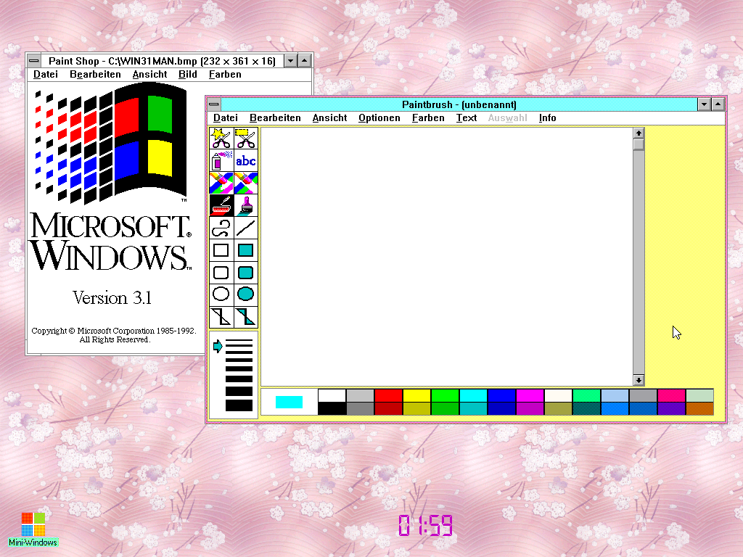Pick the white palette swatch
This screenshot has width=743, height=557.
pyautogui.click(x=332, y=395)
